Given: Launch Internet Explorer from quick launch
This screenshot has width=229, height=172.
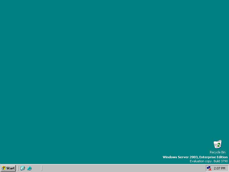Looking at the screenshot, I should pos(29,168).
